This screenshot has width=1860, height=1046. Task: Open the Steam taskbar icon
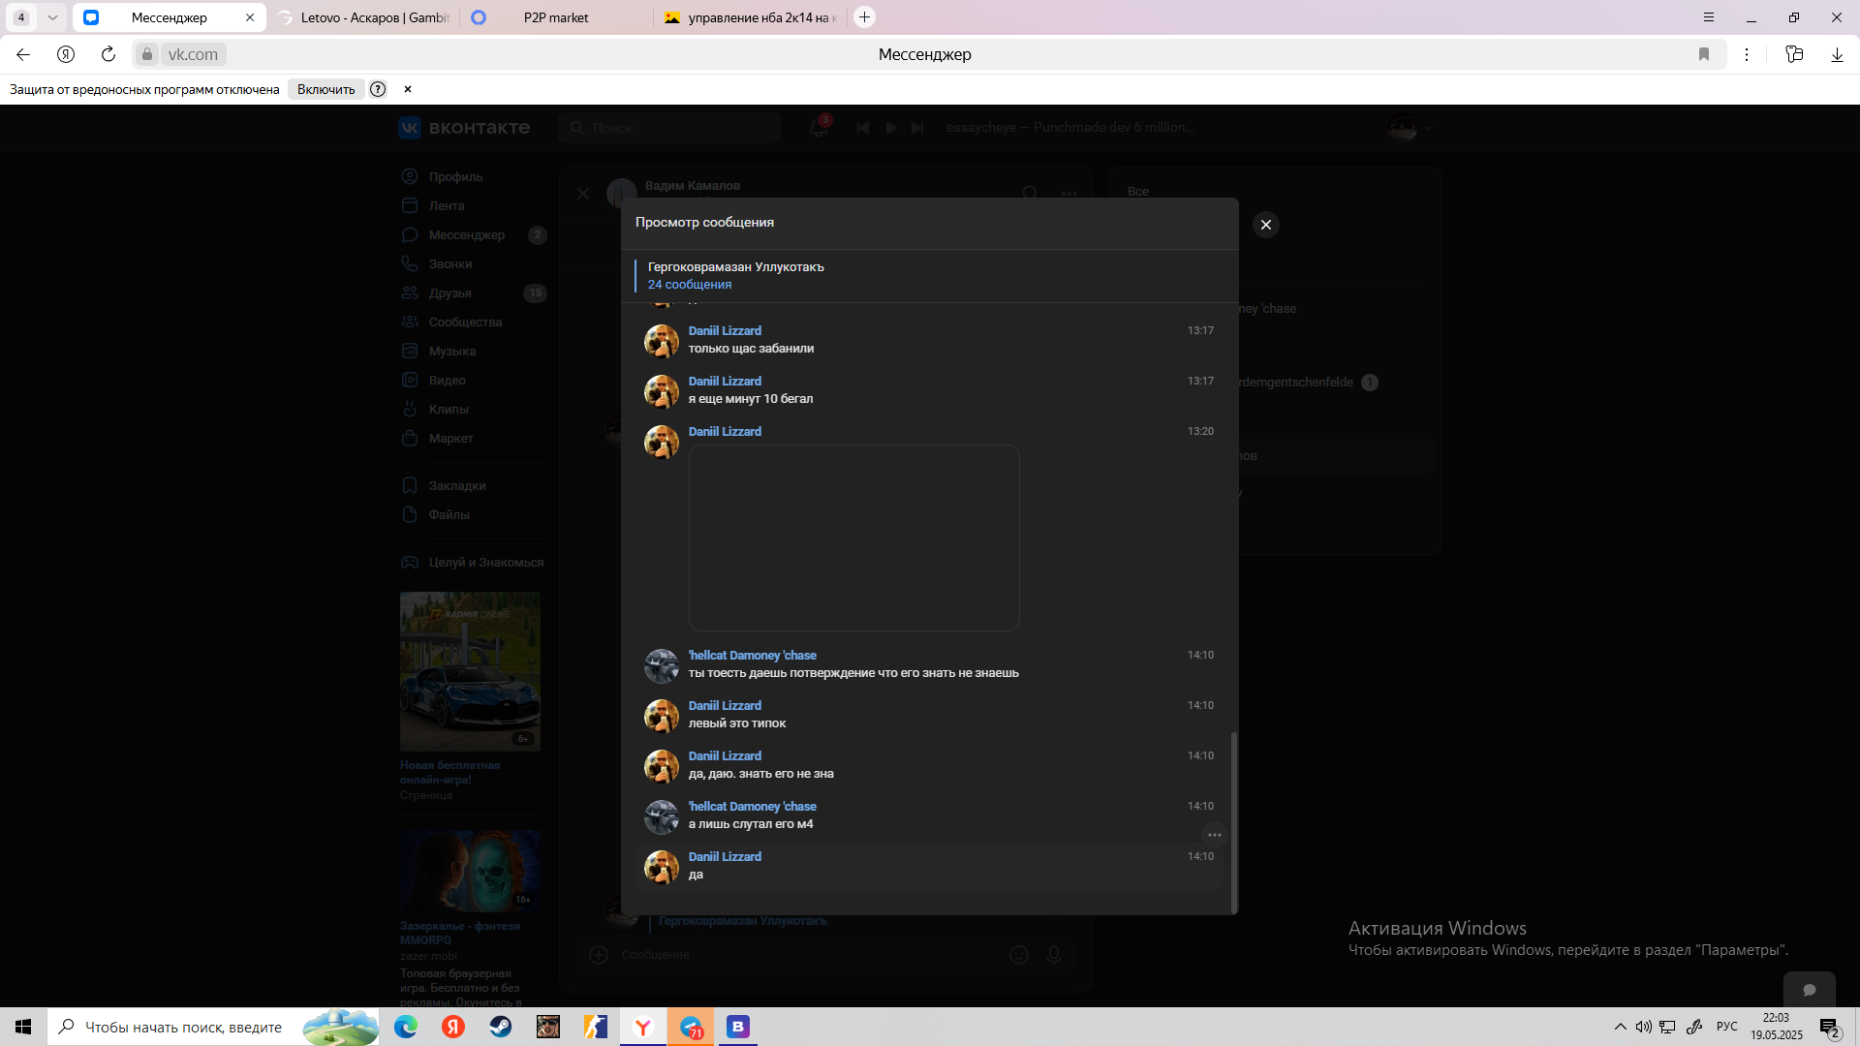tap(501, 1027)
